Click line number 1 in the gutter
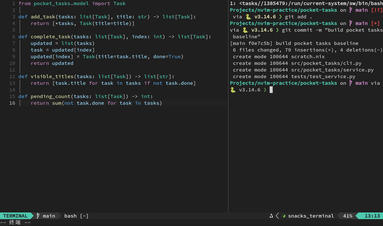This screenshot has width=383, height=226. pyautogui.click(x=14, y=4)
